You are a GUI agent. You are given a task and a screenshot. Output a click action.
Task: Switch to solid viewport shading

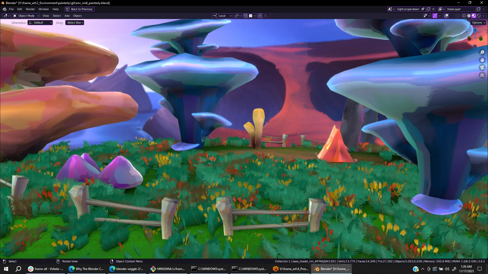[469, 16]
